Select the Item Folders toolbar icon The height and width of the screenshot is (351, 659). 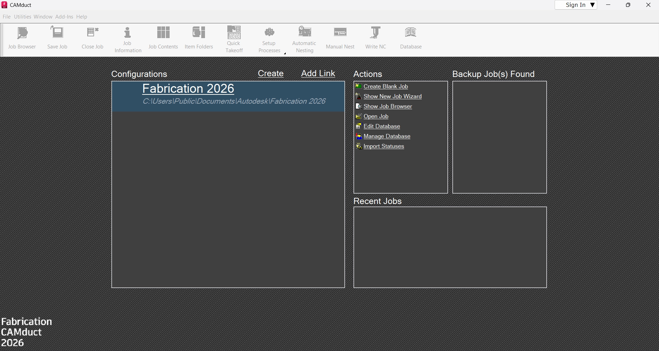199,38
